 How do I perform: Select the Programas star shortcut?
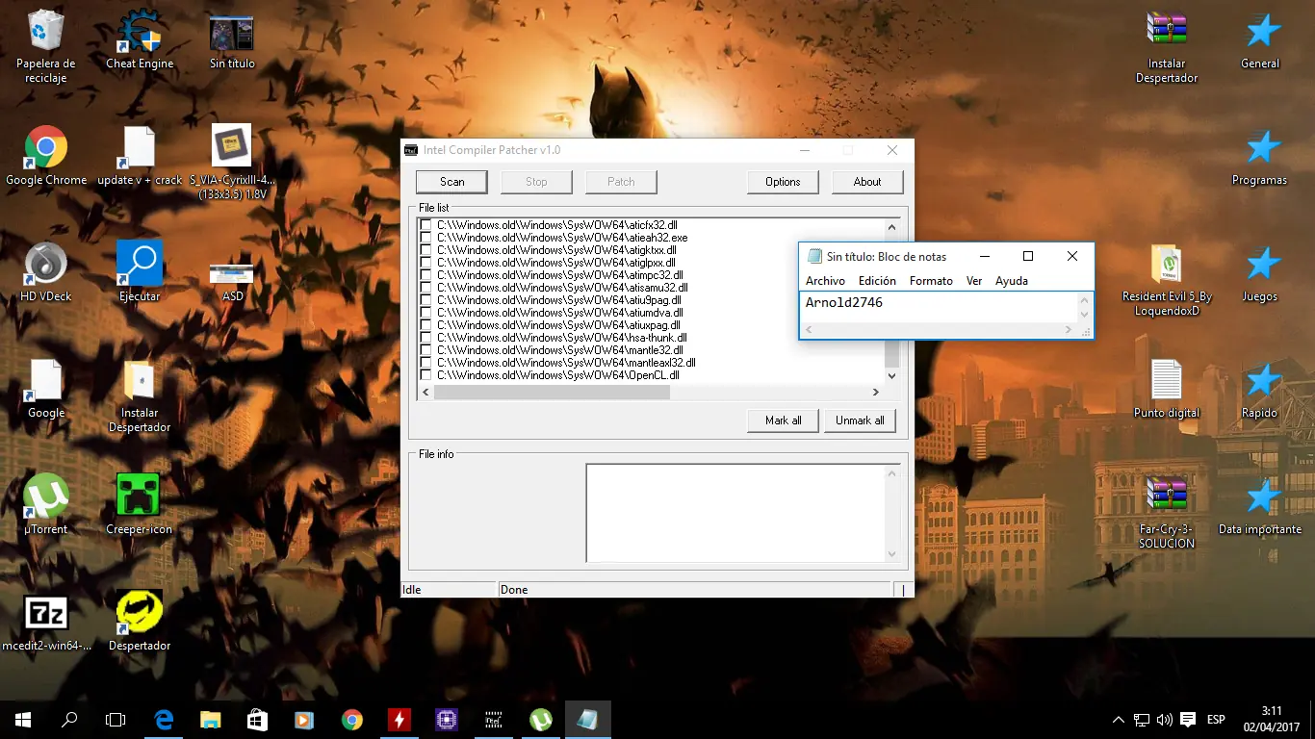click(x=1260, y=156)
